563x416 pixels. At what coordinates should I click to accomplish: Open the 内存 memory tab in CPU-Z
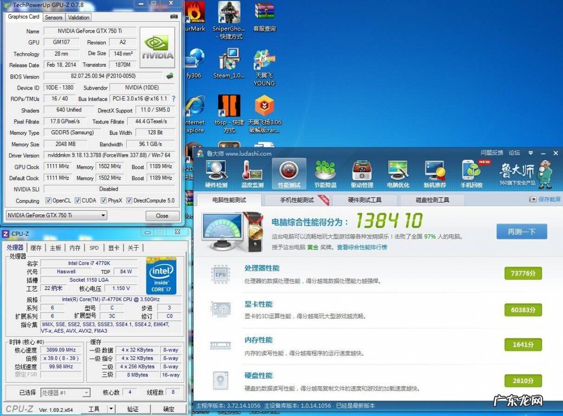pyautogui.click(x=75, y=248)
